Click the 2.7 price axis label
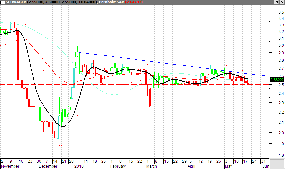 (281, 68)
